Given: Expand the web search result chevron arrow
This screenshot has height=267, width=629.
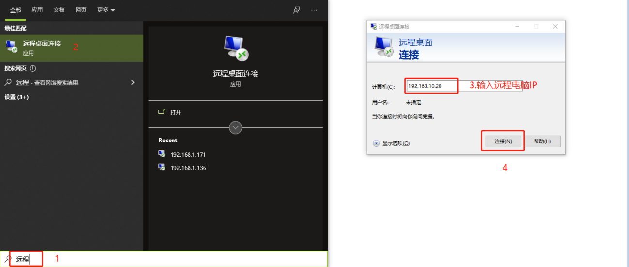Looking at the screenshot, I should (x=133, y=82).
